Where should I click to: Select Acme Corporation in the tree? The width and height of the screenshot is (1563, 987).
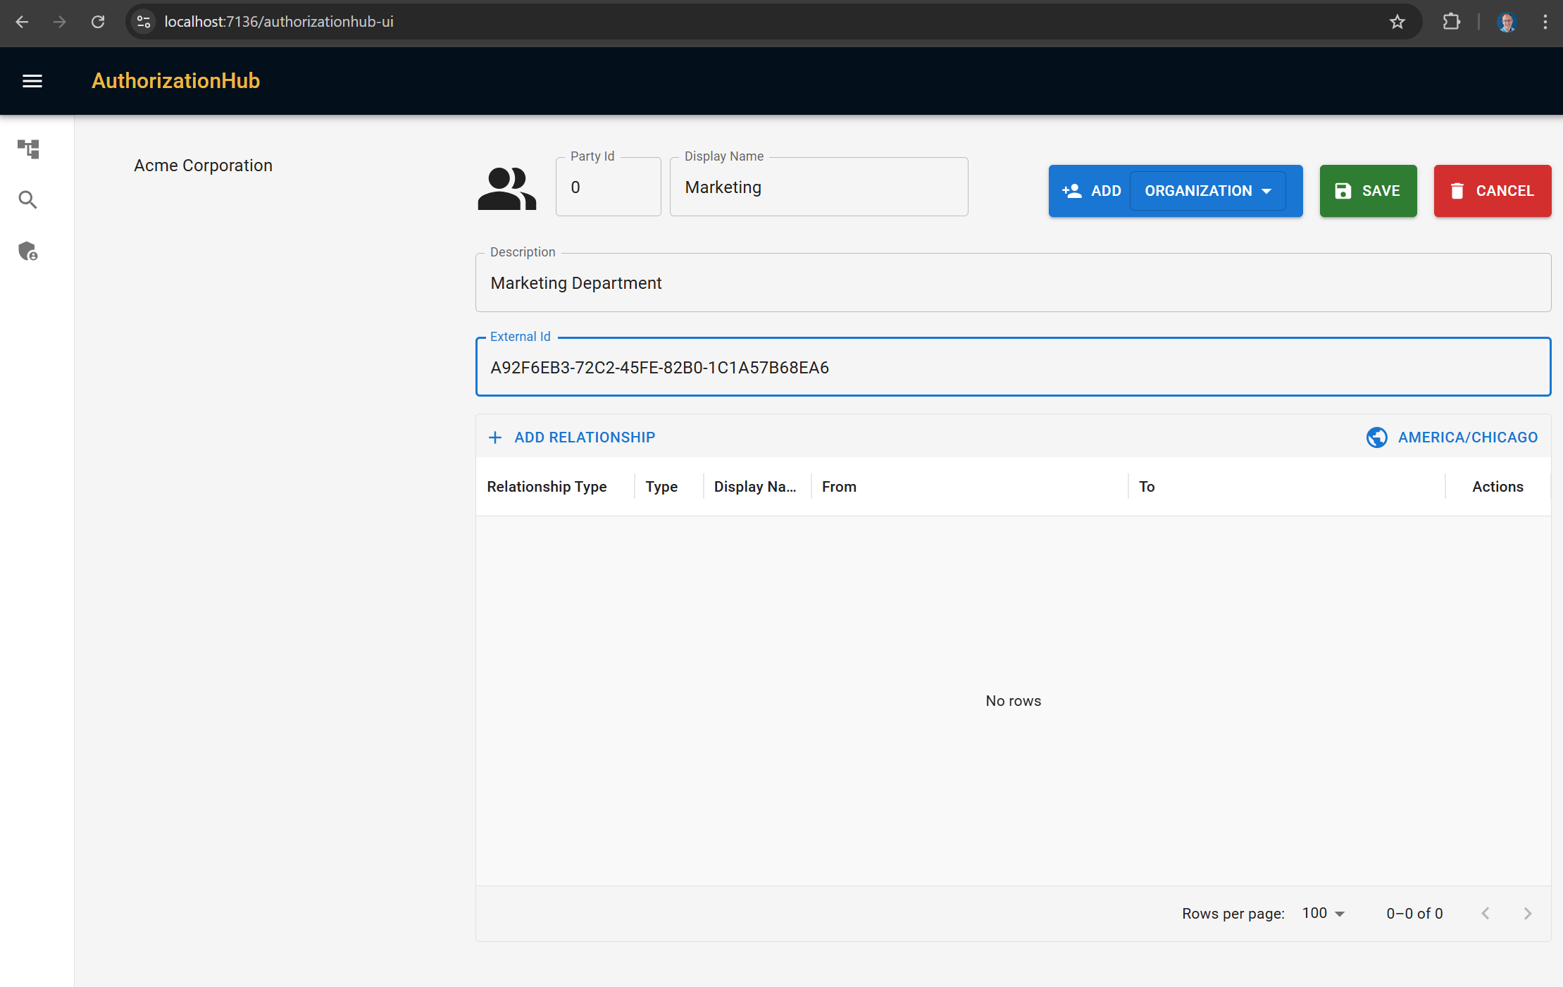tap(203, 166)
